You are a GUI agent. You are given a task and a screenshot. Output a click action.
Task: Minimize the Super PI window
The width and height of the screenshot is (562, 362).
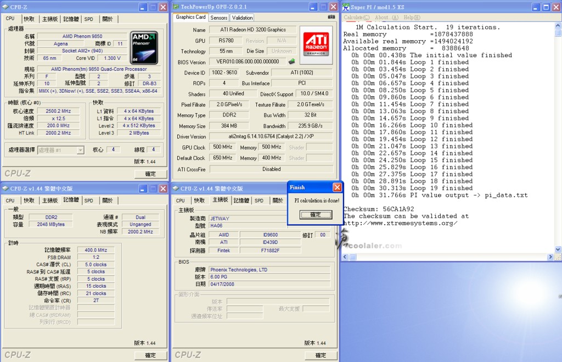pos(535,7)
